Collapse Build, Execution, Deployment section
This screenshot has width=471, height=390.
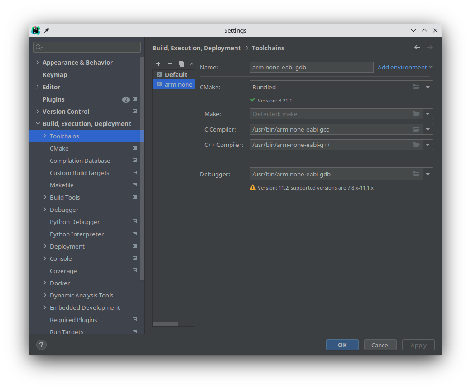(x=38, y=124)
